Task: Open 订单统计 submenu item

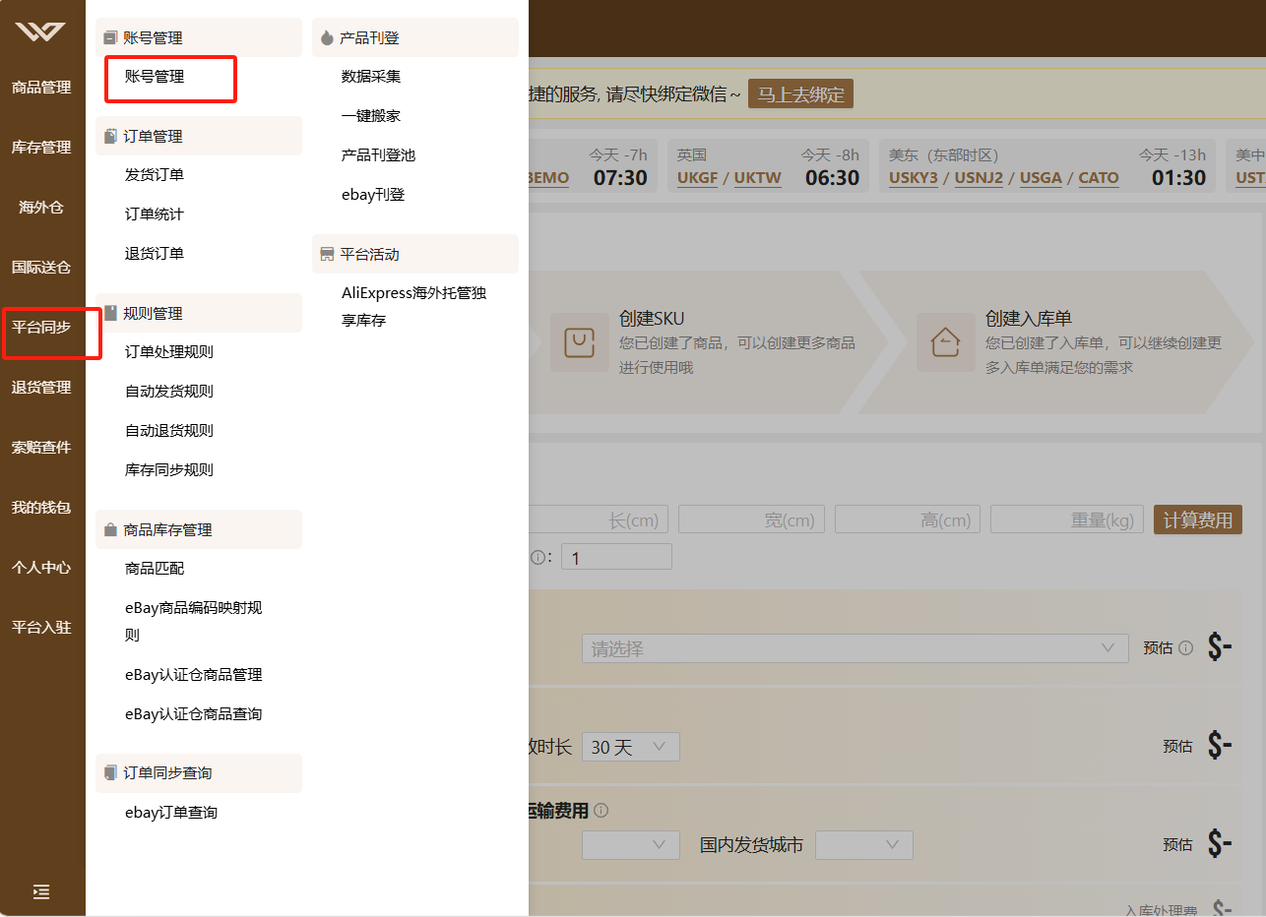Action: tap(155, 214)
